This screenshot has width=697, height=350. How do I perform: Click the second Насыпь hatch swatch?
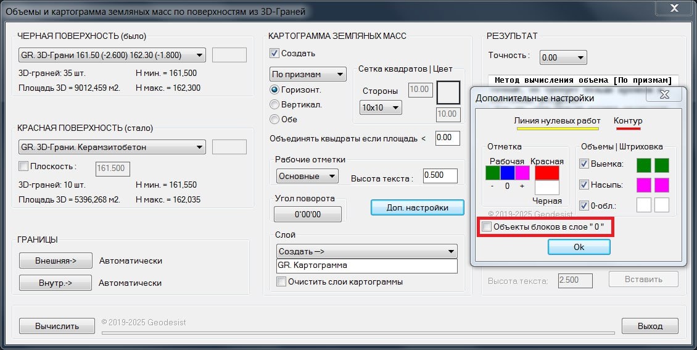click(662, 185)
